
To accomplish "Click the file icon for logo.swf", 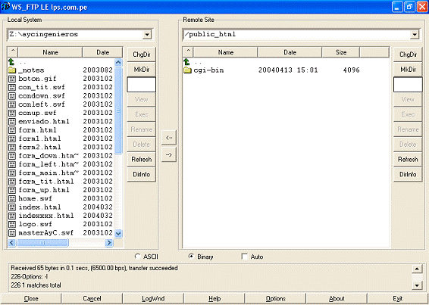I will (12, 224).
